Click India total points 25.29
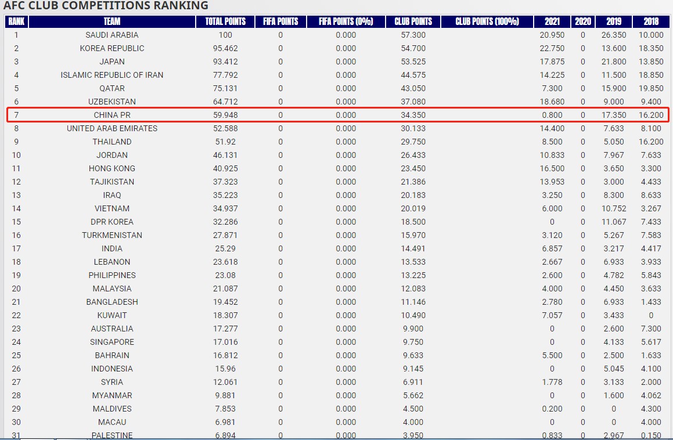This screenshot has height=440, width=673. [225, 248]
